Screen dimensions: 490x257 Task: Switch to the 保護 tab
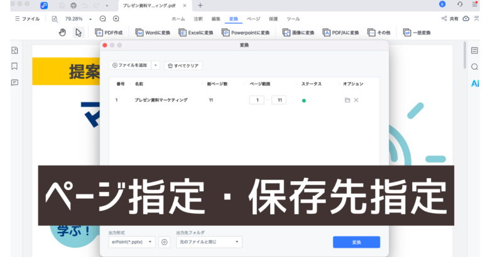click(x=273, y=19)
